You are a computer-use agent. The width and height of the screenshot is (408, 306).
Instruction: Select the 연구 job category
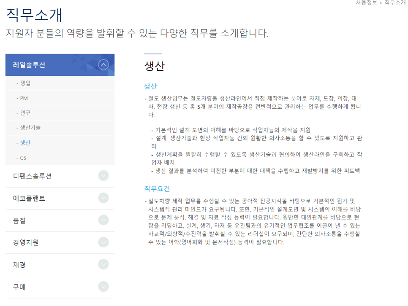(25, 113)
